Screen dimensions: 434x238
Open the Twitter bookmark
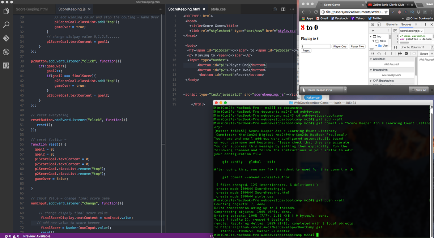pyautogui.click(x=375, y=18)
